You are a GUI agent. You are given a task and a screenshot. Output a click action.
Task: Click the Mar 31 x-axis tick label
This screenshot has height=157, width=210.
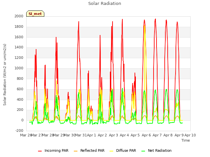point(81,135)
